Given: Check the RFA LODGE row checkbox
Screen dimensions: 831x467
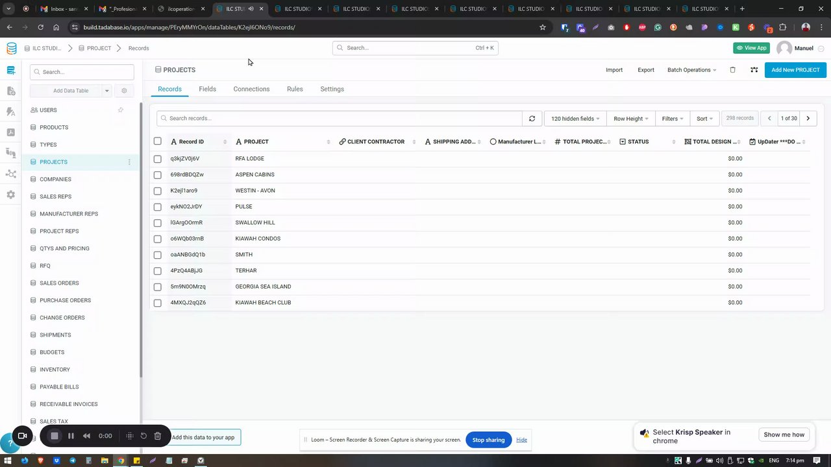Looking at the screenshot, I should 157,159.
